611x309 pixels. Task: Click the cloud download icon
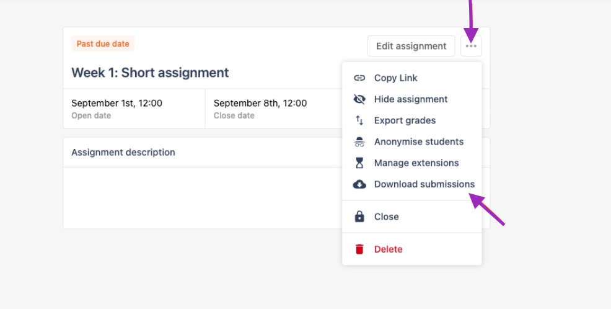359,184
